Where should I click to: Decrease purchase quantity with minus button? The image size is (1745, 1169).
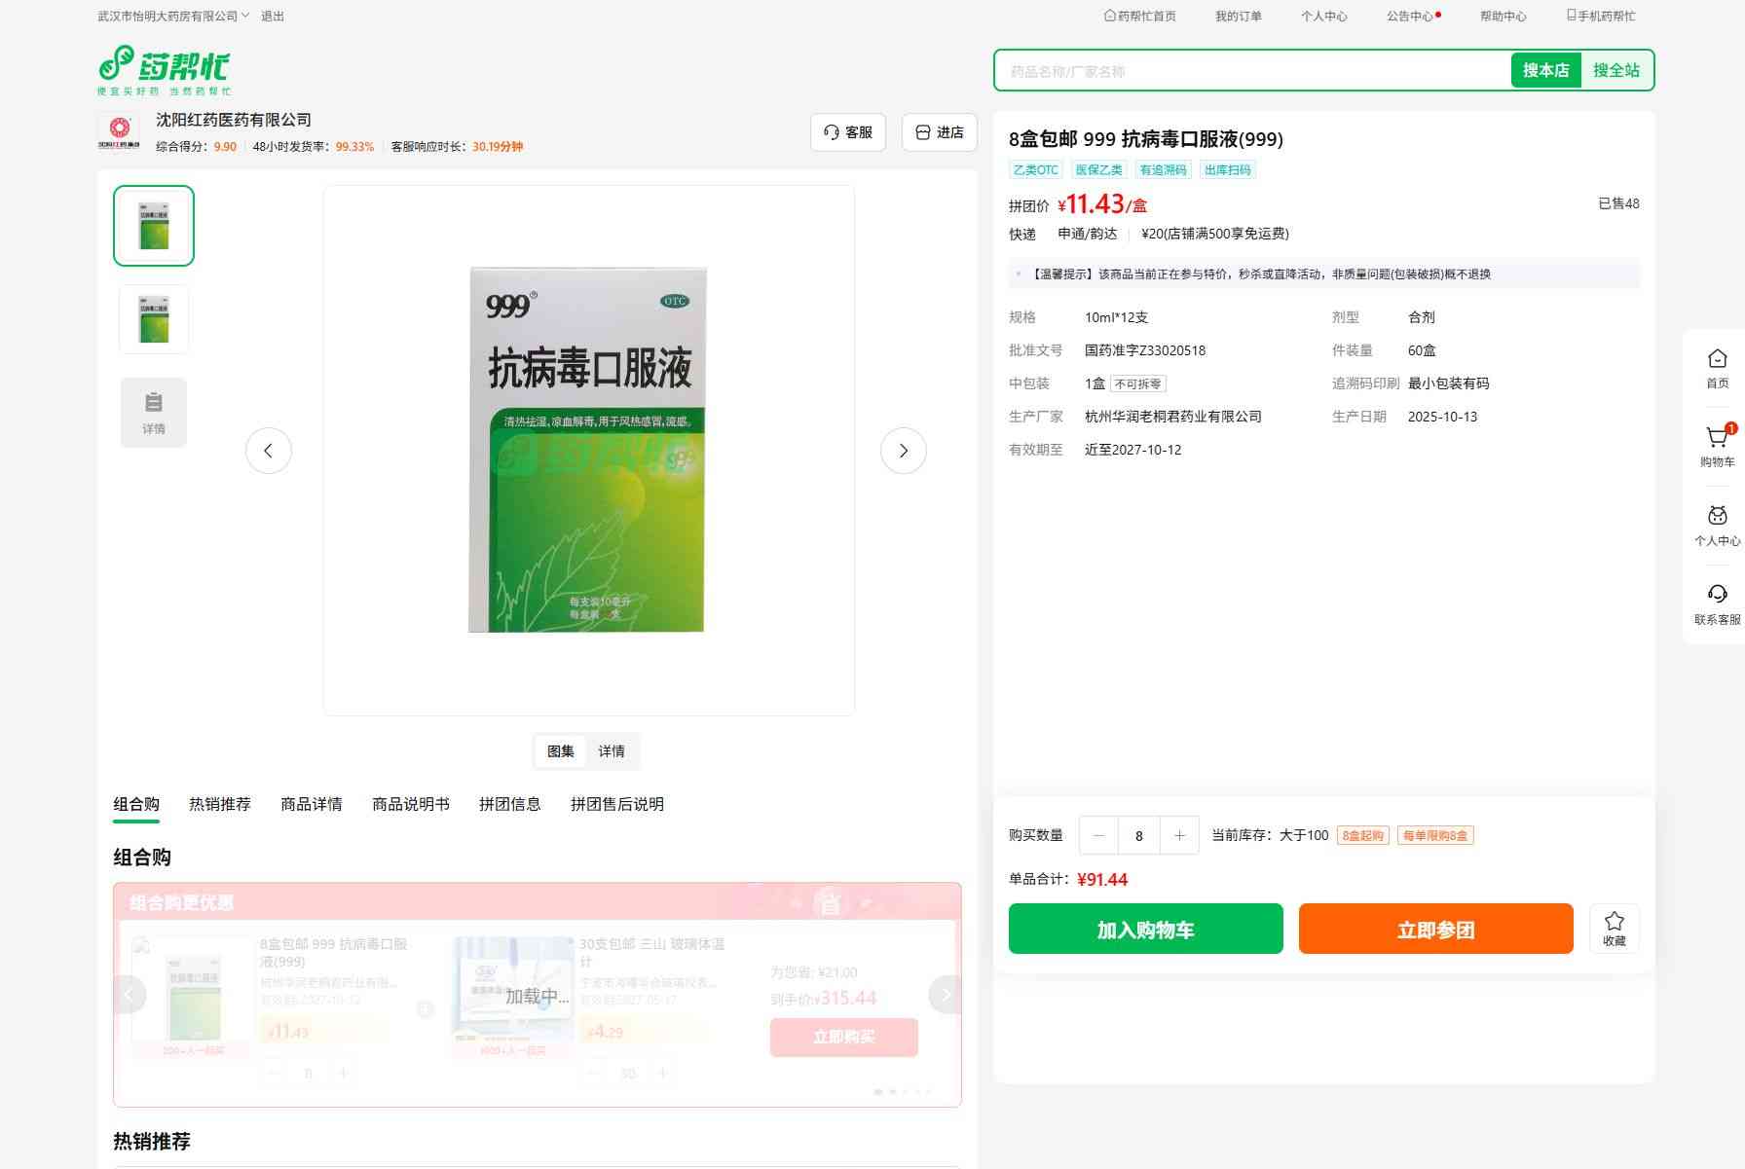pos(1099,835)
